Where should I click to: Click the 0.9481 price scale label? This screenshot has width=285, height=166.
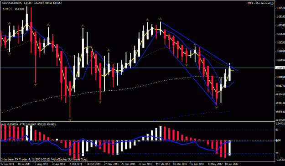(280, 112)
